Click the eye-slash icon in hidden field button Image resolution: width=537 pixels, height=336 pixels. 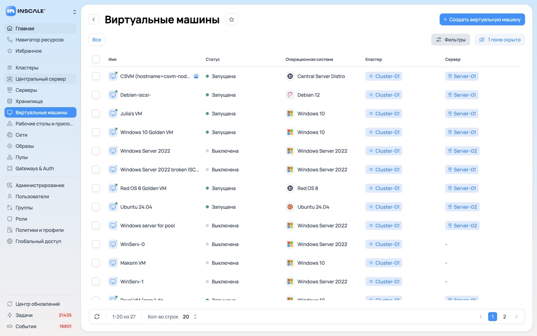click(x=482, y=40)
